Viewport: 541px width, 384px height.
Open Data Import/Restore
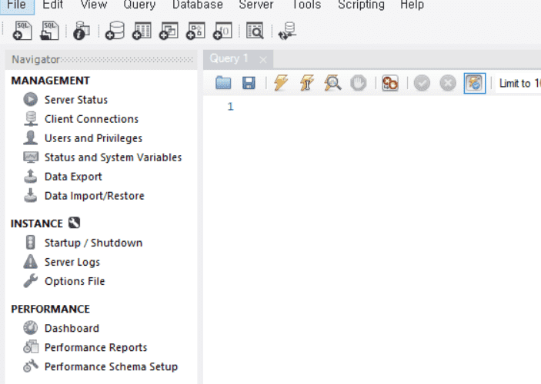(x=94, y=196)
